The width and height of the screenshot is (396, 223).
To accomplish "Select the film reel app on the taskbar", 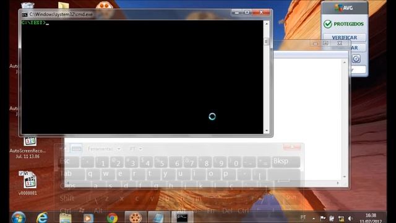I will pyautogui.click(x=136, y=217).
